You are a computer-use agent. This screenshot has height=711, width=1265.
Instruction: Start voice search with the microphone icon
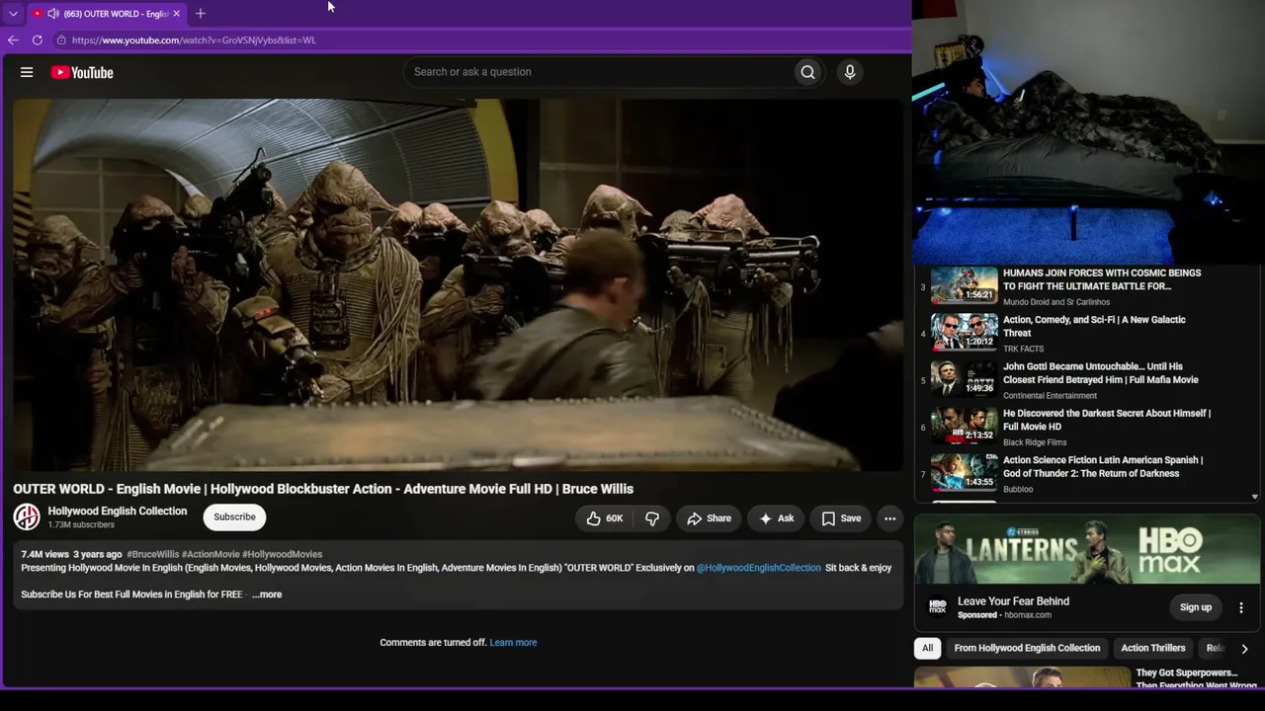(x=849, y=72)
